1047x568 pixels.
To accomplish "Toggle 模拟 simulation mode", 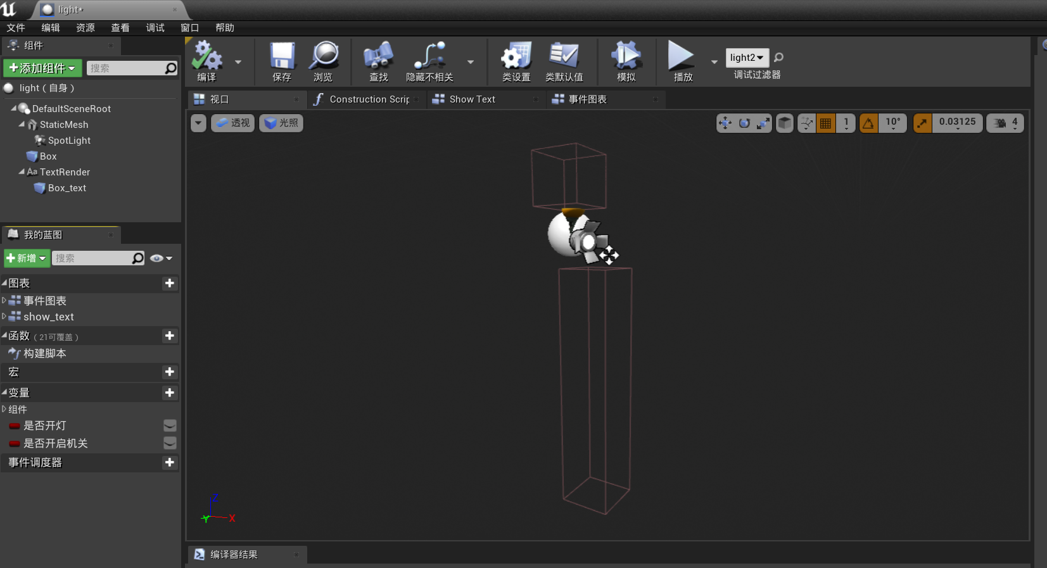I will [626, 61].
